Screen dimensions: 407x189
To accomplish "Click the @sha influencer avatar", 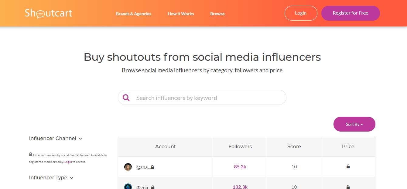I will [128, 167].
